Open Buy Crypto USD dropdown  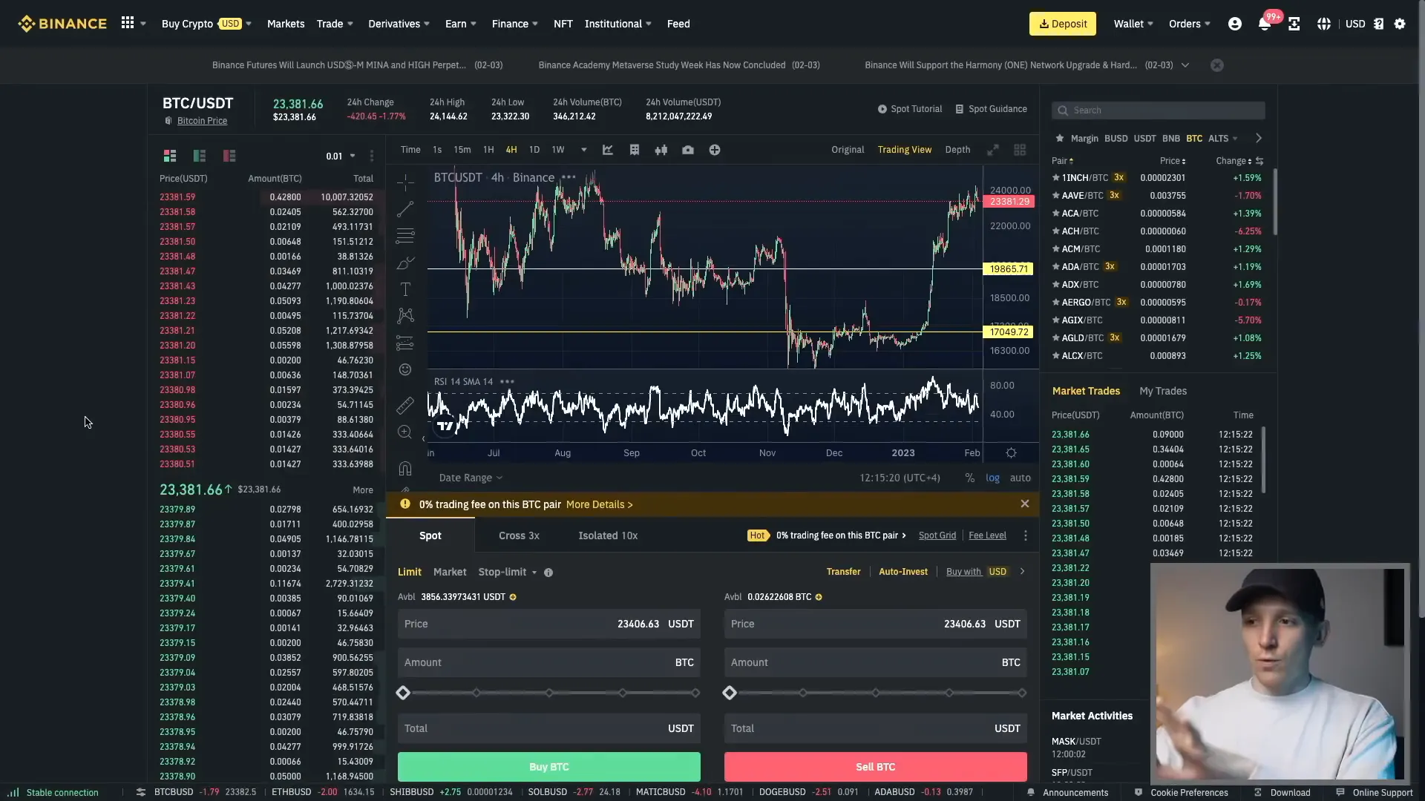206,24
